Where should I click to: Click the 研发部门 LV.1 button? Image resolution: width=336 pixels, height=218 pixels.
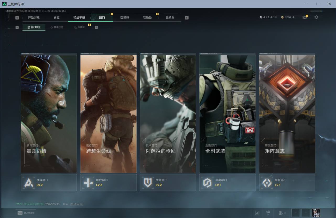287,183
